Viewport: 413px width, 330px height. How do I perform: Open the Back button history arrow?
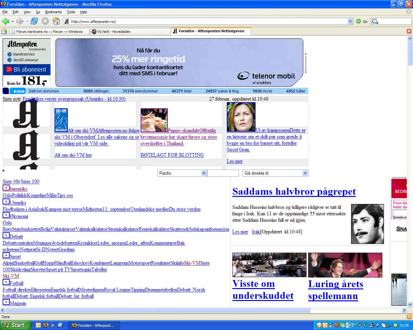(13, 22)
